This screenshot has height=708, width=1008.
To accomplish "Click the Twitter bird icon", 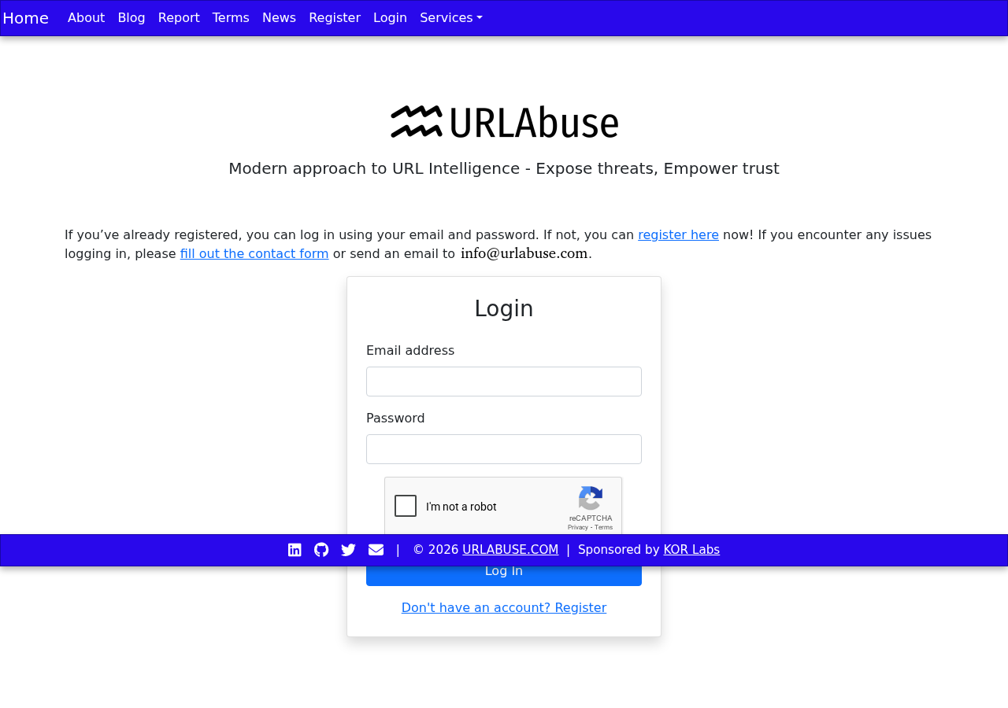I will point(348,550).
